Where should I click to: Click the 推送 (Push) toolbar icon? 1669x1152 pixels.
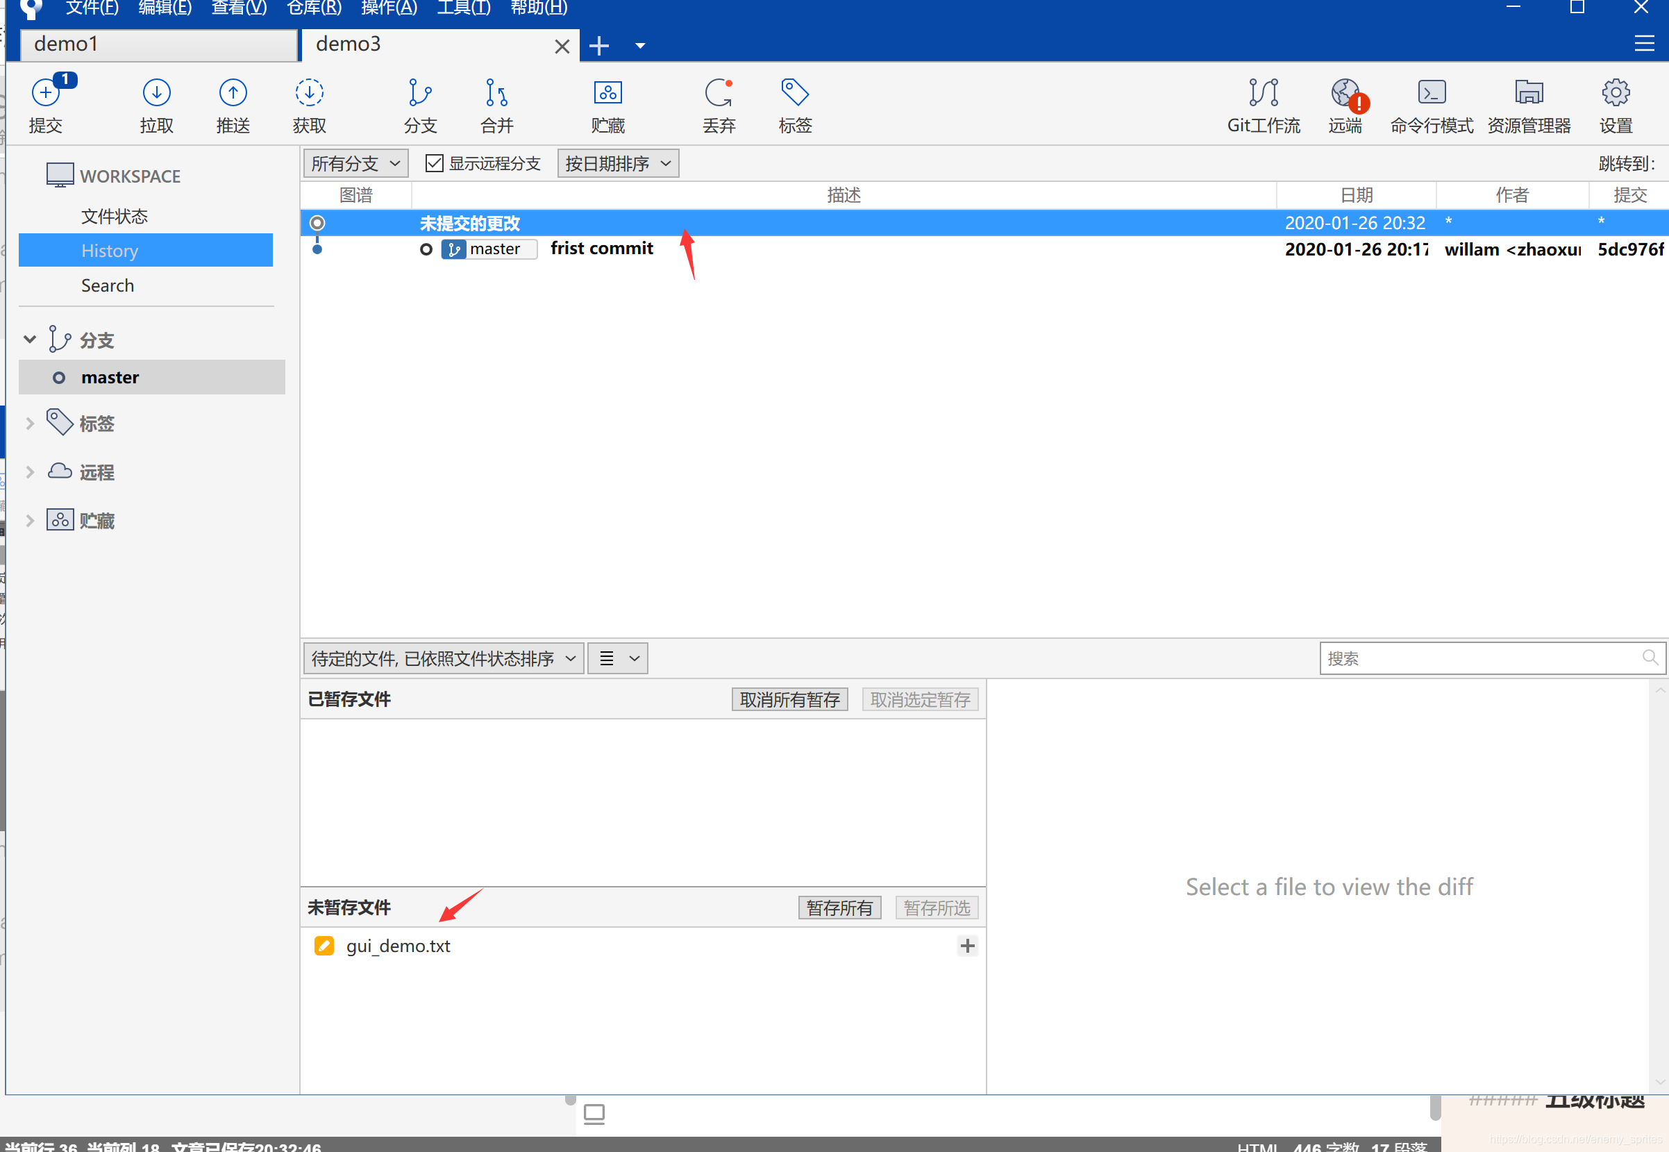[233, 94]
